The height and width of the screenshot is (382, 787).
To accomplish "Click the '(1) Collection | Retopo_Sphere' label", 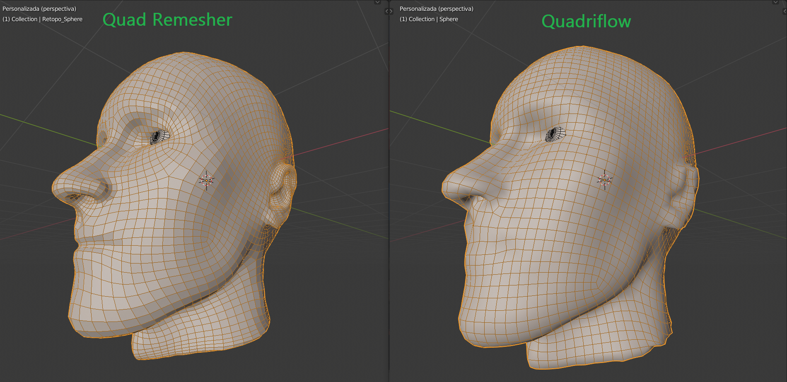I will click(43, 19).
